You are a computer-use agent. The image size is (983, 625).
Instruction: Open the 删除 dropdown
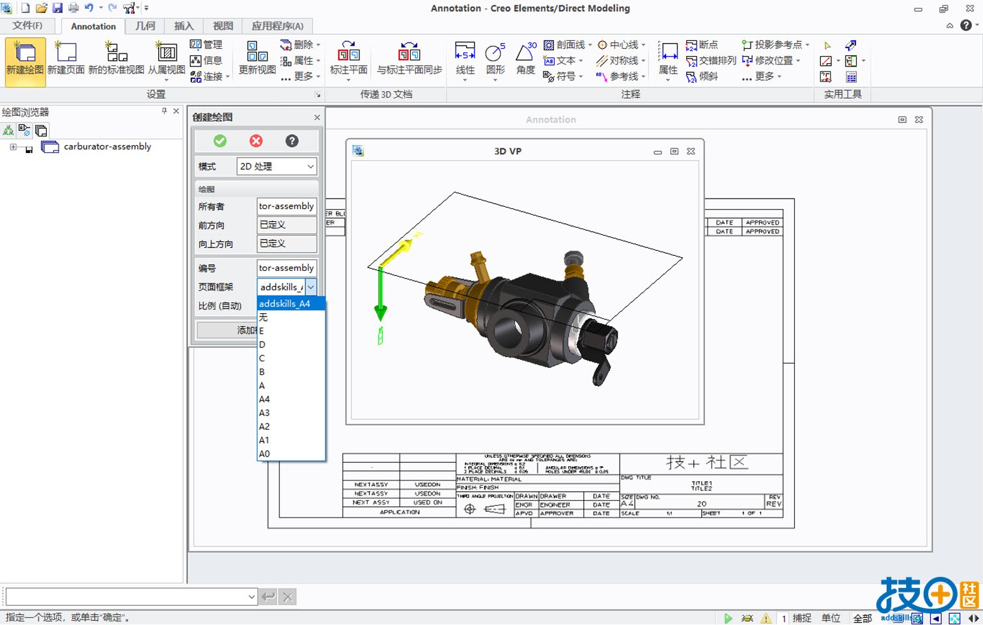pyautogui.click(x=318, y=45)
